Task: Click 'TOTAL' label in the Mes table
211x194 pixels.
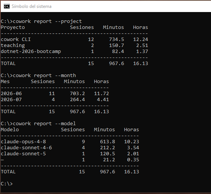Action: pos(8,112)
